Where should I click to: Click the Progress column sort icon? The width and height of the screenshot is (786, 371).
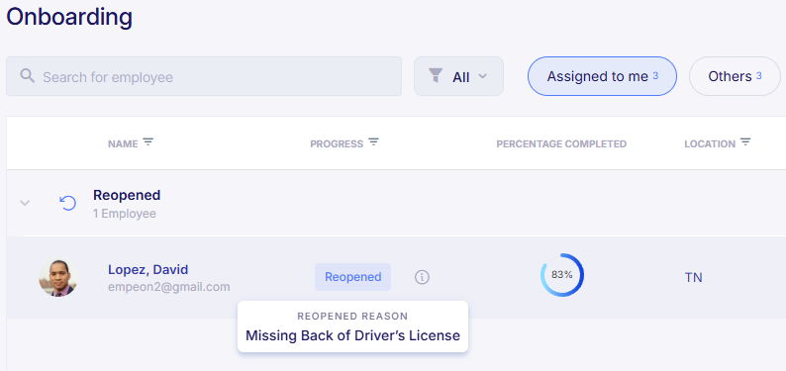click(x=373, y=142)
